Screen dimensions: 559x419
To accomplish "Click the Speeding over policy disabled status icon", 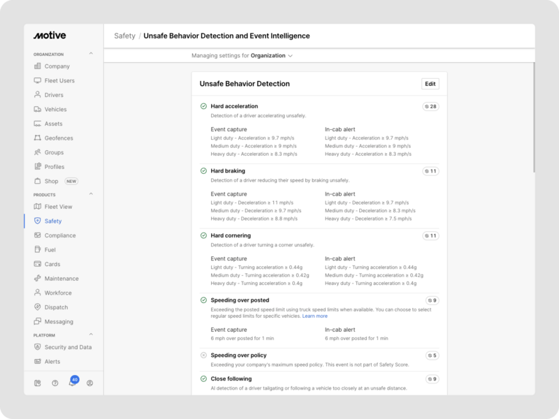I will coord(203,355).
